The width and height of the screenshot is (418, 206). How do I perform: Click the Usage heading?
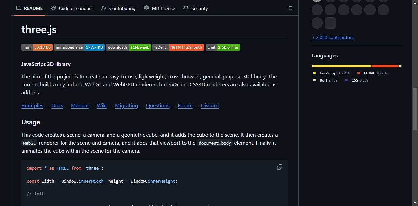pyautogui.click(x=31, y=122)
